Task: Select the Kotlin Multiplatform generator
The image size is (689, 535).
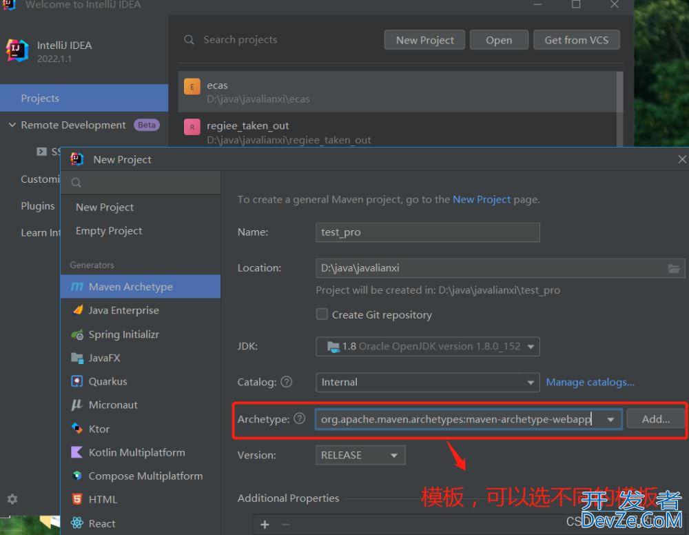Action: pos(140,452)
